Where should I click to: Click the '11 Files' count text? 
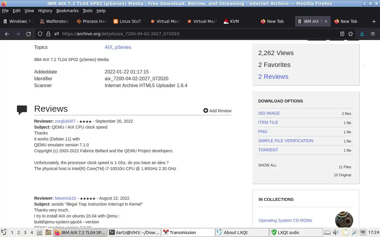click(x=345, y=167)
